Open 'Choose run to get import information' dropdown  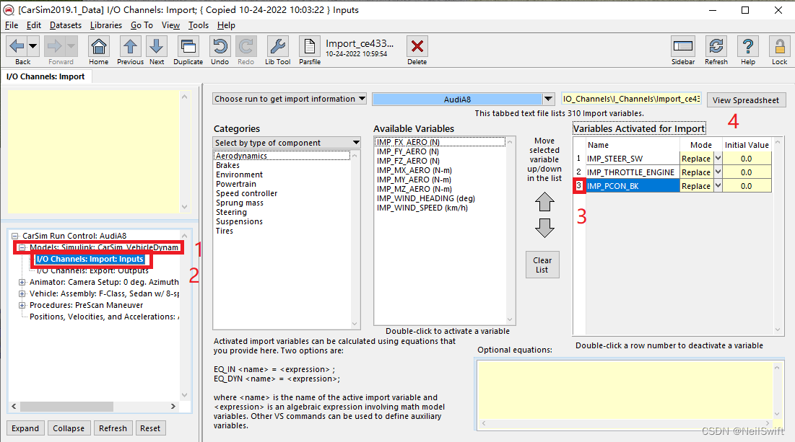coord(289,99)
